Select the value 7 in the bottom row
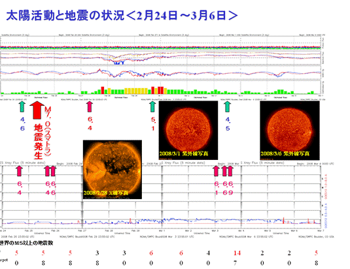Screen dimensions: 350x269 [235, 263]
